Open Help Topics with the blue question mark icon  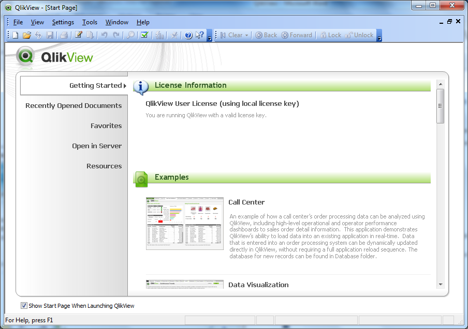(x=188, y=35)
